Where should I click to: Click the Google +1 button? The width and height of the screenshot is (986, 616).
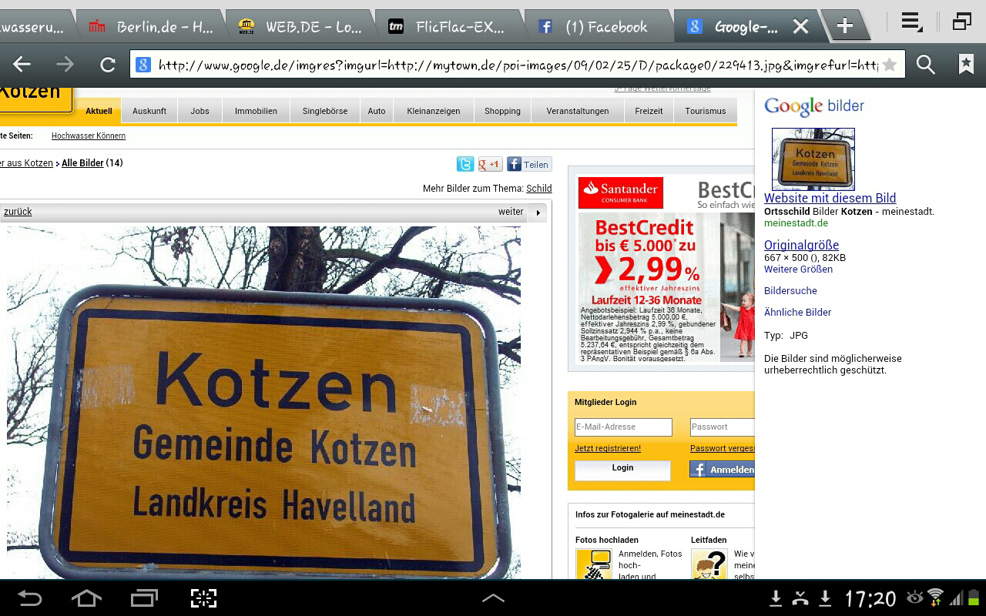tap(490, 164)
